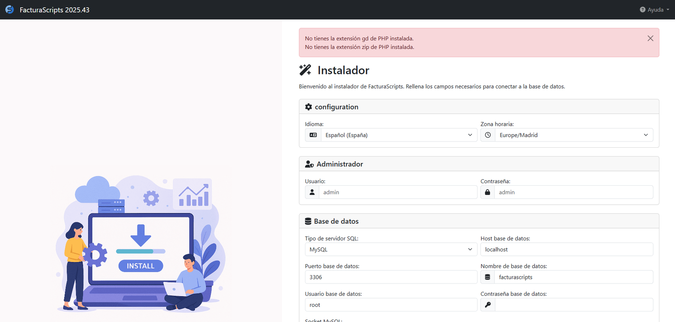Viewport: 675px width, 322px height.
Task: Click the database icon beside facturascripts name
Action: [487, 277]
